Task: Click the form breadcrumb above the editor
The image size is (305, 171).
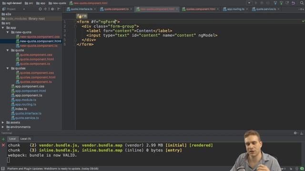Action: (x=81, y=16)
